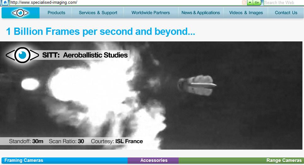
Task: Click the eye logo on the SITT banner
Action: click(22, 55)
